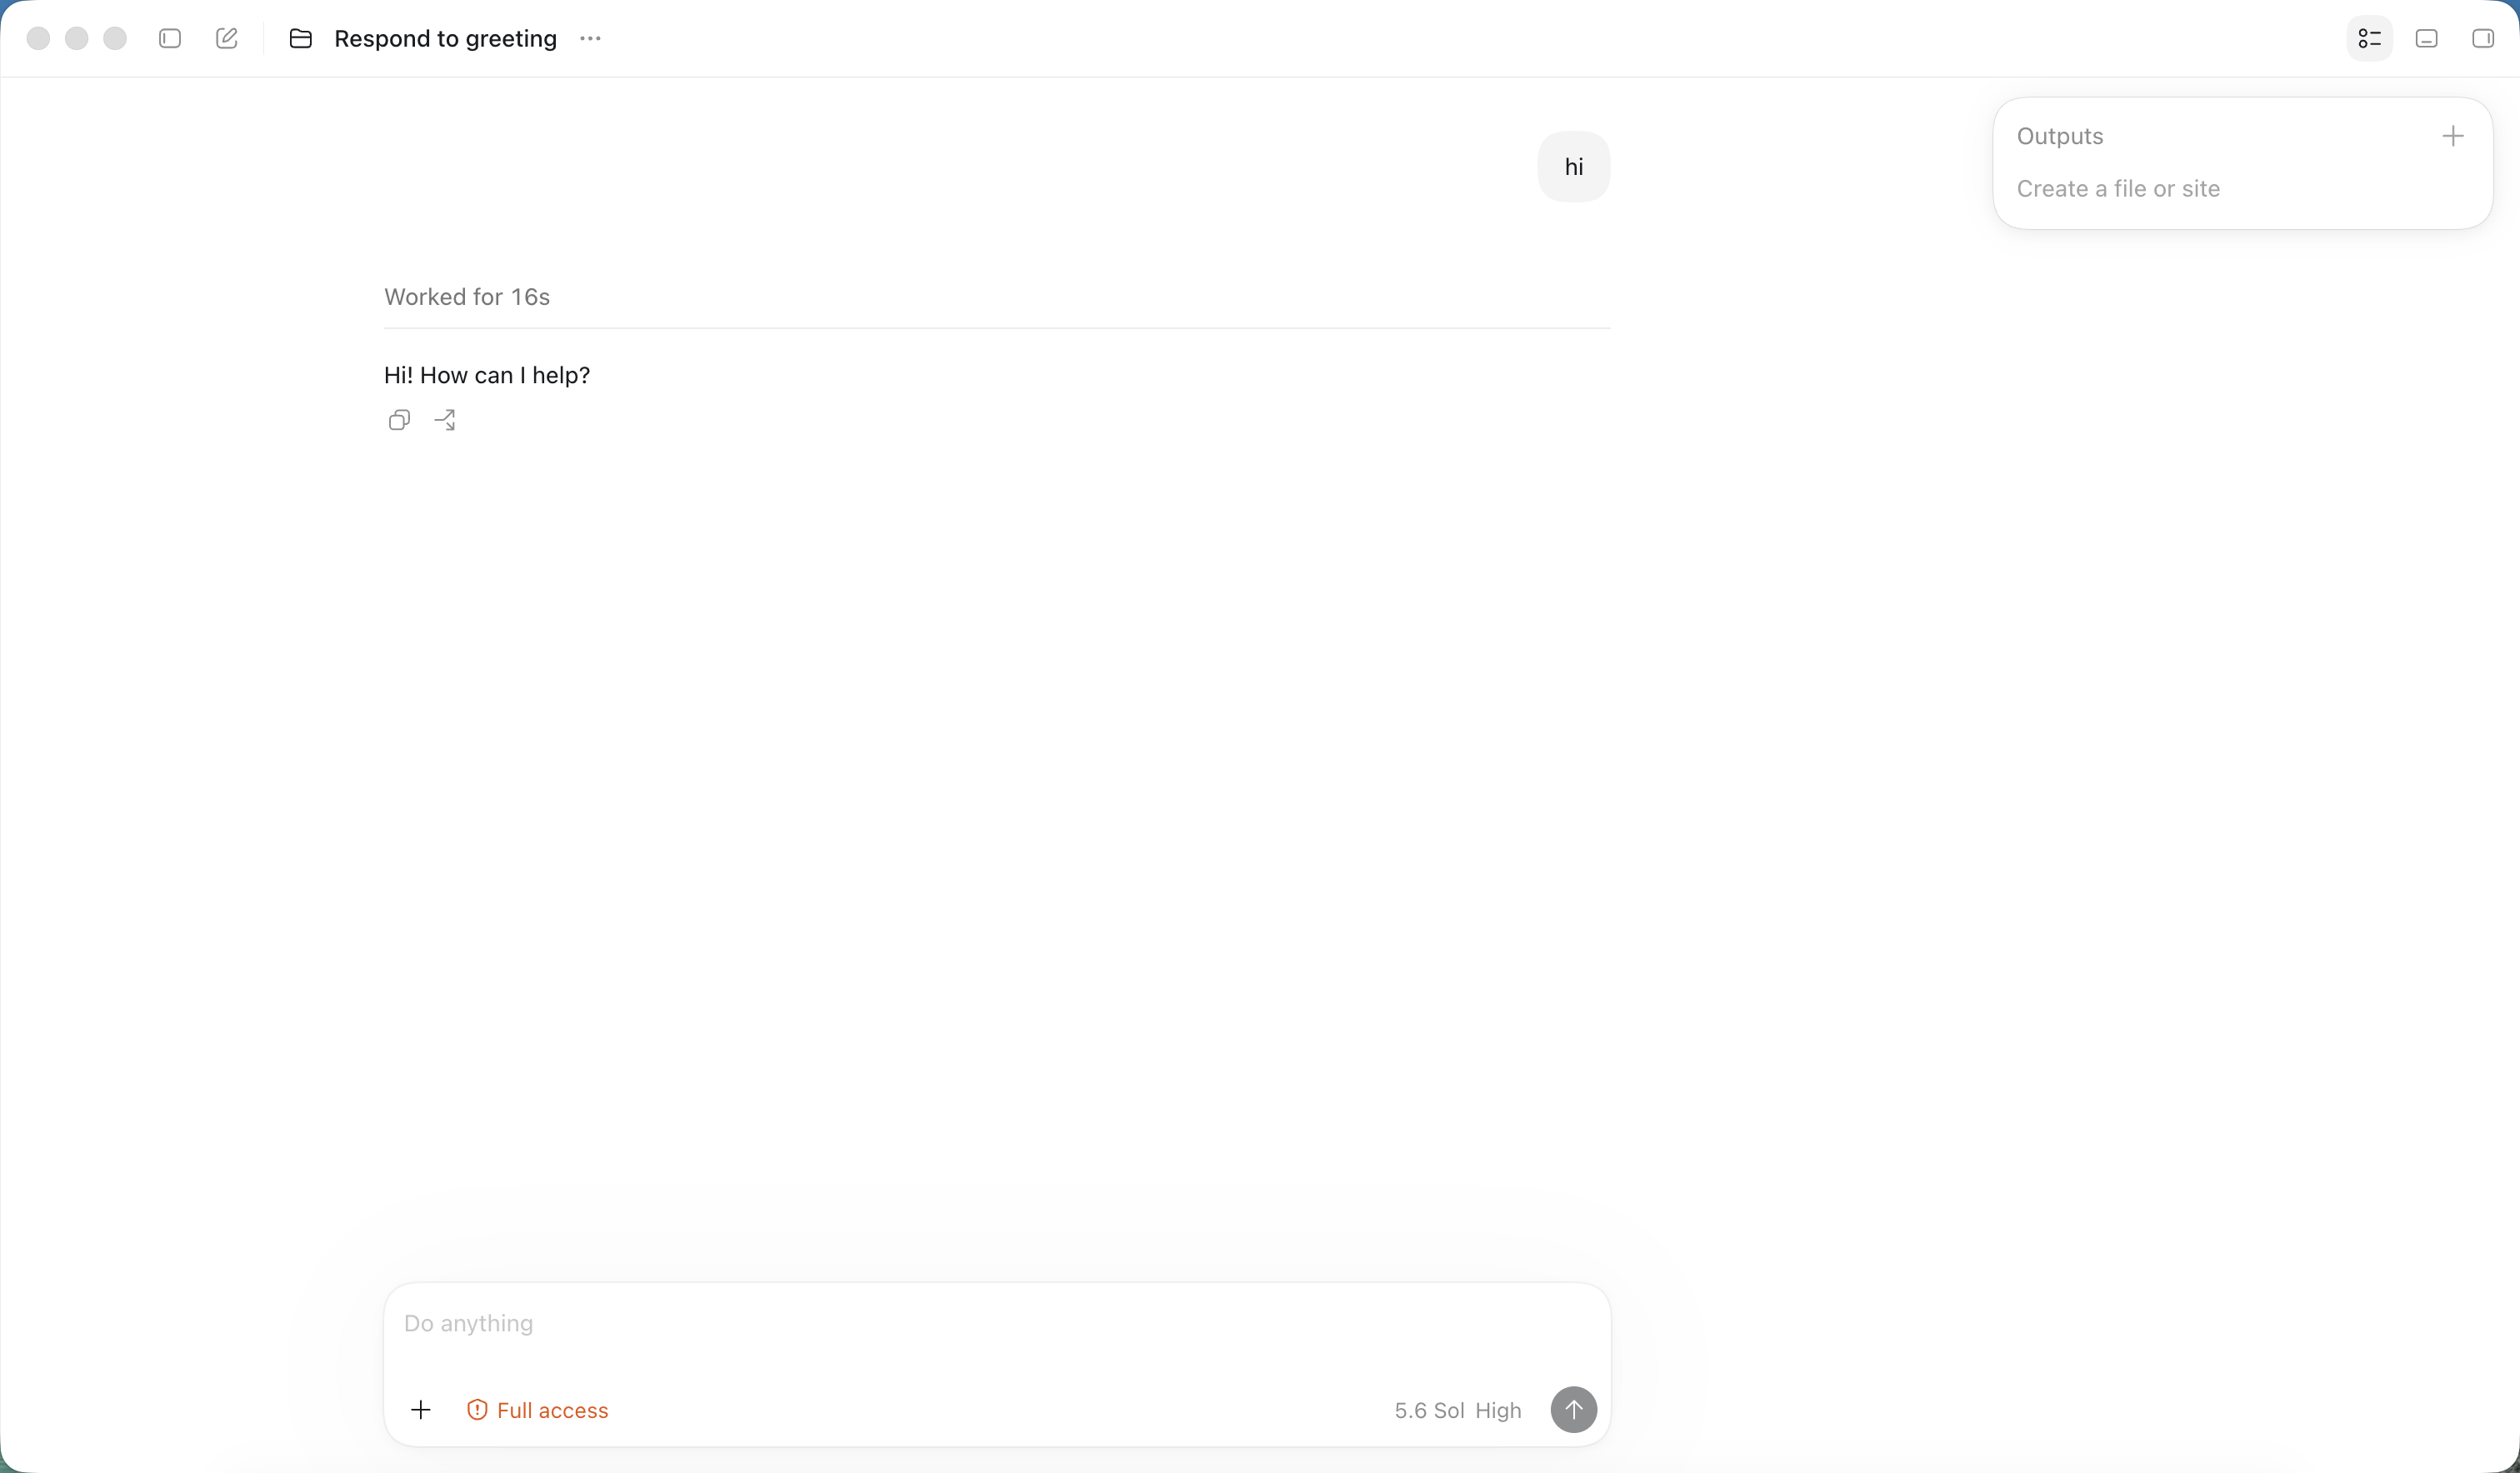Select the 'hi' message bubble
Image resolution: width=2520 pixels, height=1473 pixels.
1573,167
